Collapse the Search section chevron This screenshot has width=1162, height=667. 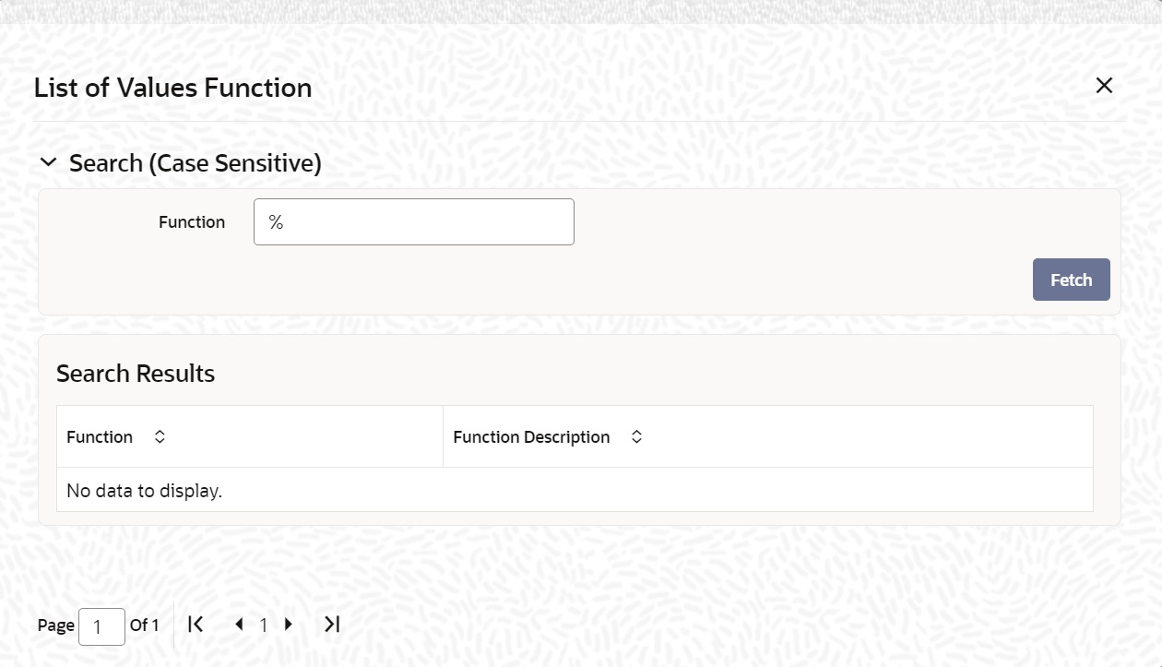pyautogui.click(x=48, y=163)
